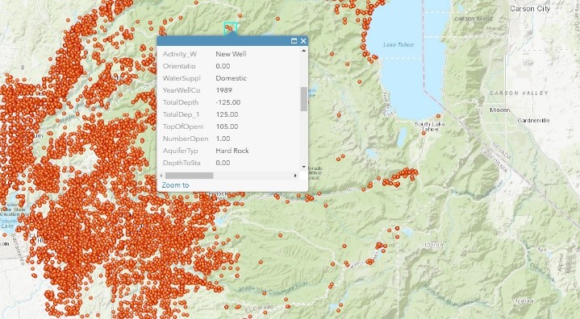Click the Minden map label
This screenshot has width=580, height=319.
point(499,110)
